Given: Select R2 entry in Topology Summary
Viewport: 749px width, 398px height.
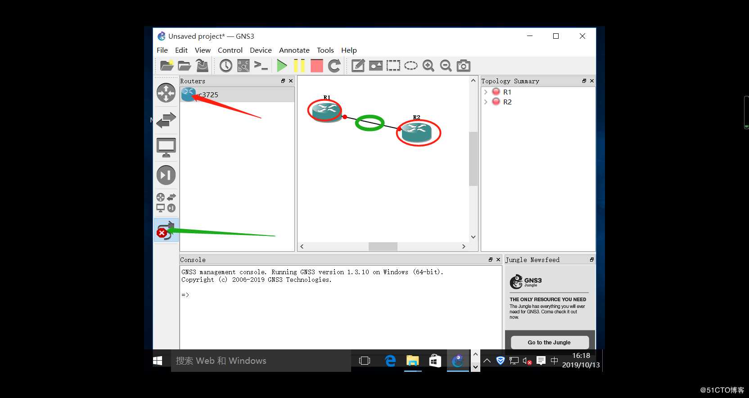Looking at the screenshot, I should tap(507, 102).
